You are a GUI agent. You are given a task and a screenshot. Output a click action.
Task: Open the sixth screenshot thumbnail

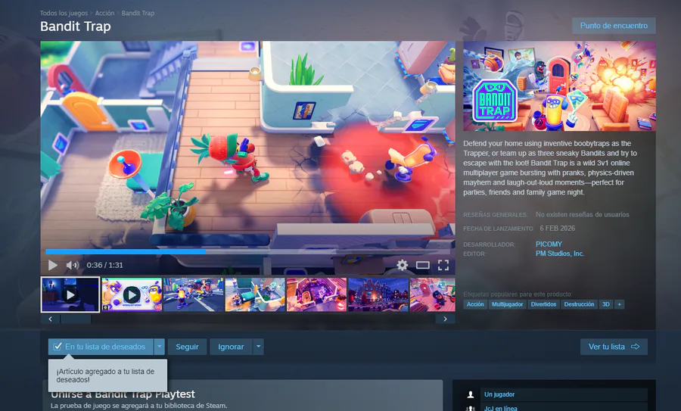(x=378, y=294)
